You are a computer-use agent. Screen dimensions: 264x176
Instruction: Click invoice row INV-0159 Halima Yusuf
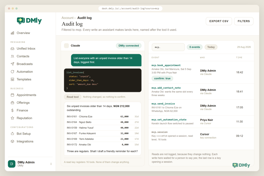(103, 128)
